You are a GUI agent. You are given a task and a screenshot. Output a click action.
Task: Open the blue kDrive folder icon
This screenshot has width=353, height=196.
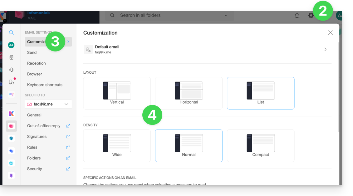(x=11, y=151)
